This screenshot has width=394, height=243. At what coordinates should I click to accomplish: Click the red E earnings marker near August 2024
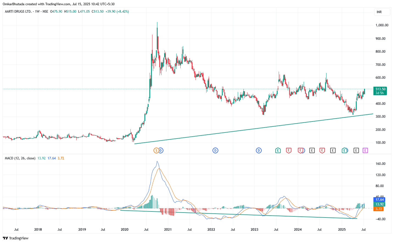tap(322, 150)
